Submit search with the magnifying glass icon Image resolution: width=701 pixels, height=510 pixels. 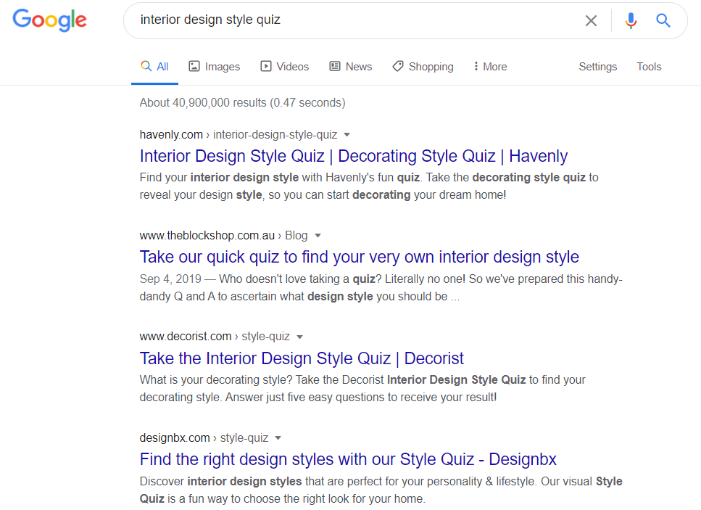click(x=663, y=20)
